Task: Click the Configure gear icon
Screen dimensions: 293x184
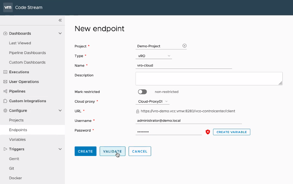Action: pyautogui.click(x=5, y=110)
